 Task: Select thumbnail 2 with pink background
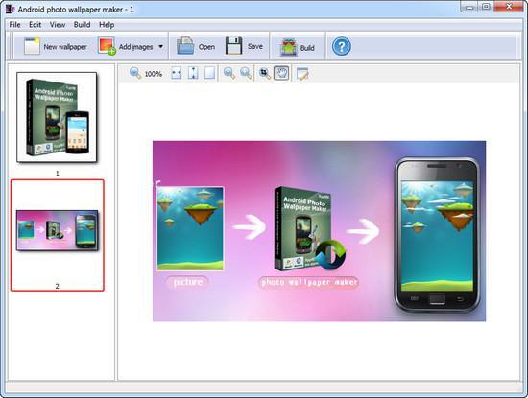point(58,235)
